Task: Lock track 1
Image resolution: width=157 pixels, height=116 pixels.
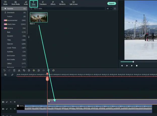Action: coord(7,109)
